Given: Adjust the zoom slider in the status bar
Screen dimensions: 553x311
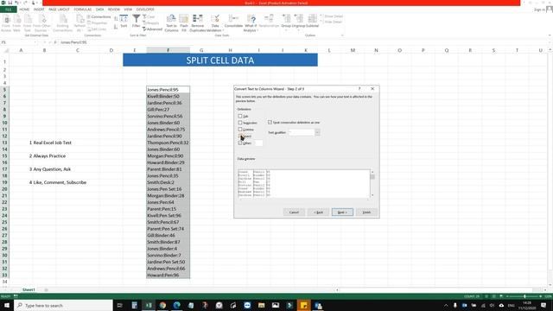Looking at the screenshot, I should pyautogui.click(x=524, y=296).
